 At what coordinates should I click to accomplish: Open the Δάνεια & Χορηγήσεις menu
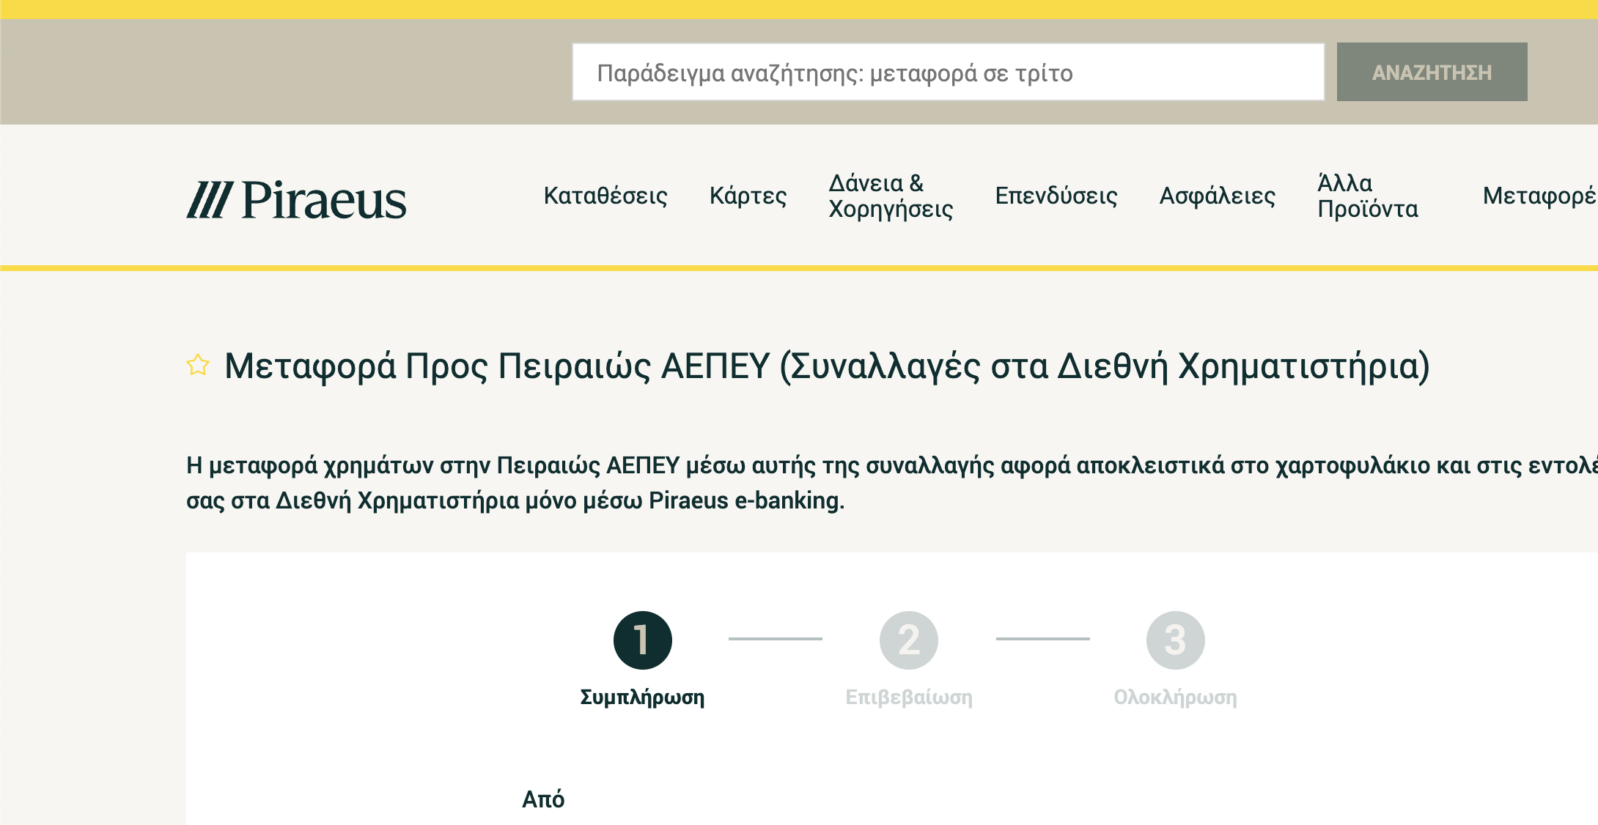(x=891, y=196)
